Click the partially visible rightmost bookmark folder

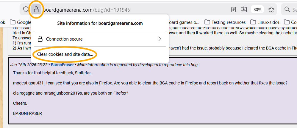(290, 22)
